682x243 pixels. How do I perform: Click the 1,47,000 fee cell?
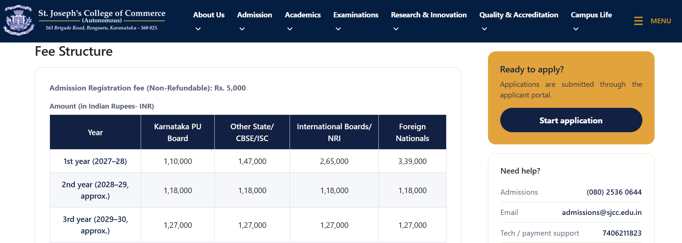pos(252,161)
